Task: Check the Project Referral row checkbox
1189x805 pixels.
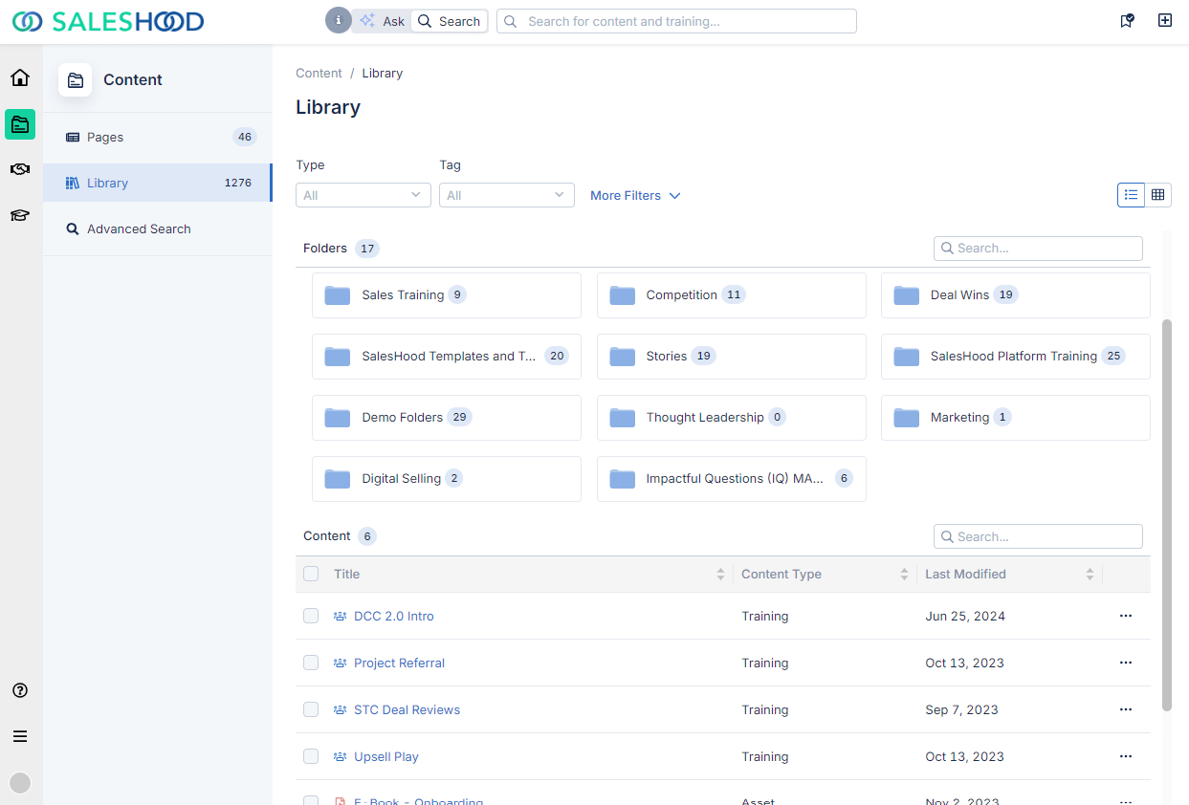Action: [x=311, y=663]
